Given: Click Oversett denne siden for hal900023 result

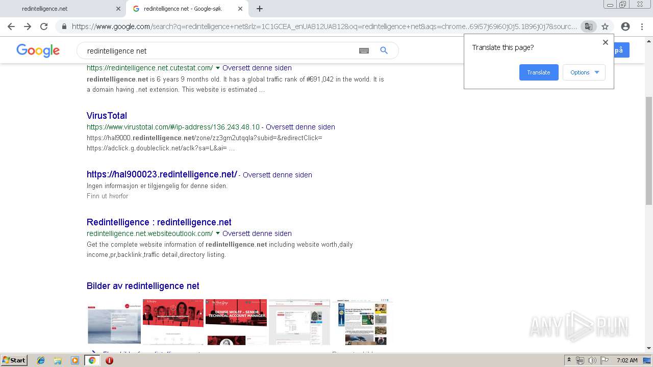Looking at the screenshot, I should point(278,175).
